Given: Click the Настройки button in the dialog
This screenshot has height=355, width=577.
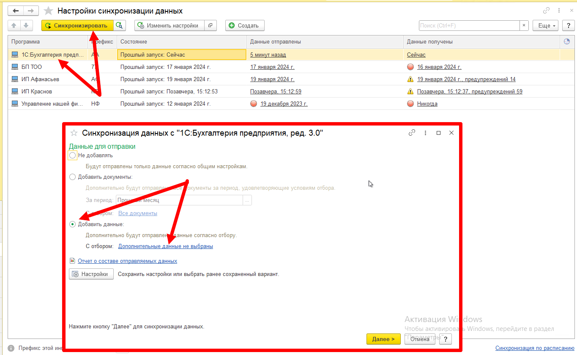Looking at the screenshot, I should click(91, 274).
